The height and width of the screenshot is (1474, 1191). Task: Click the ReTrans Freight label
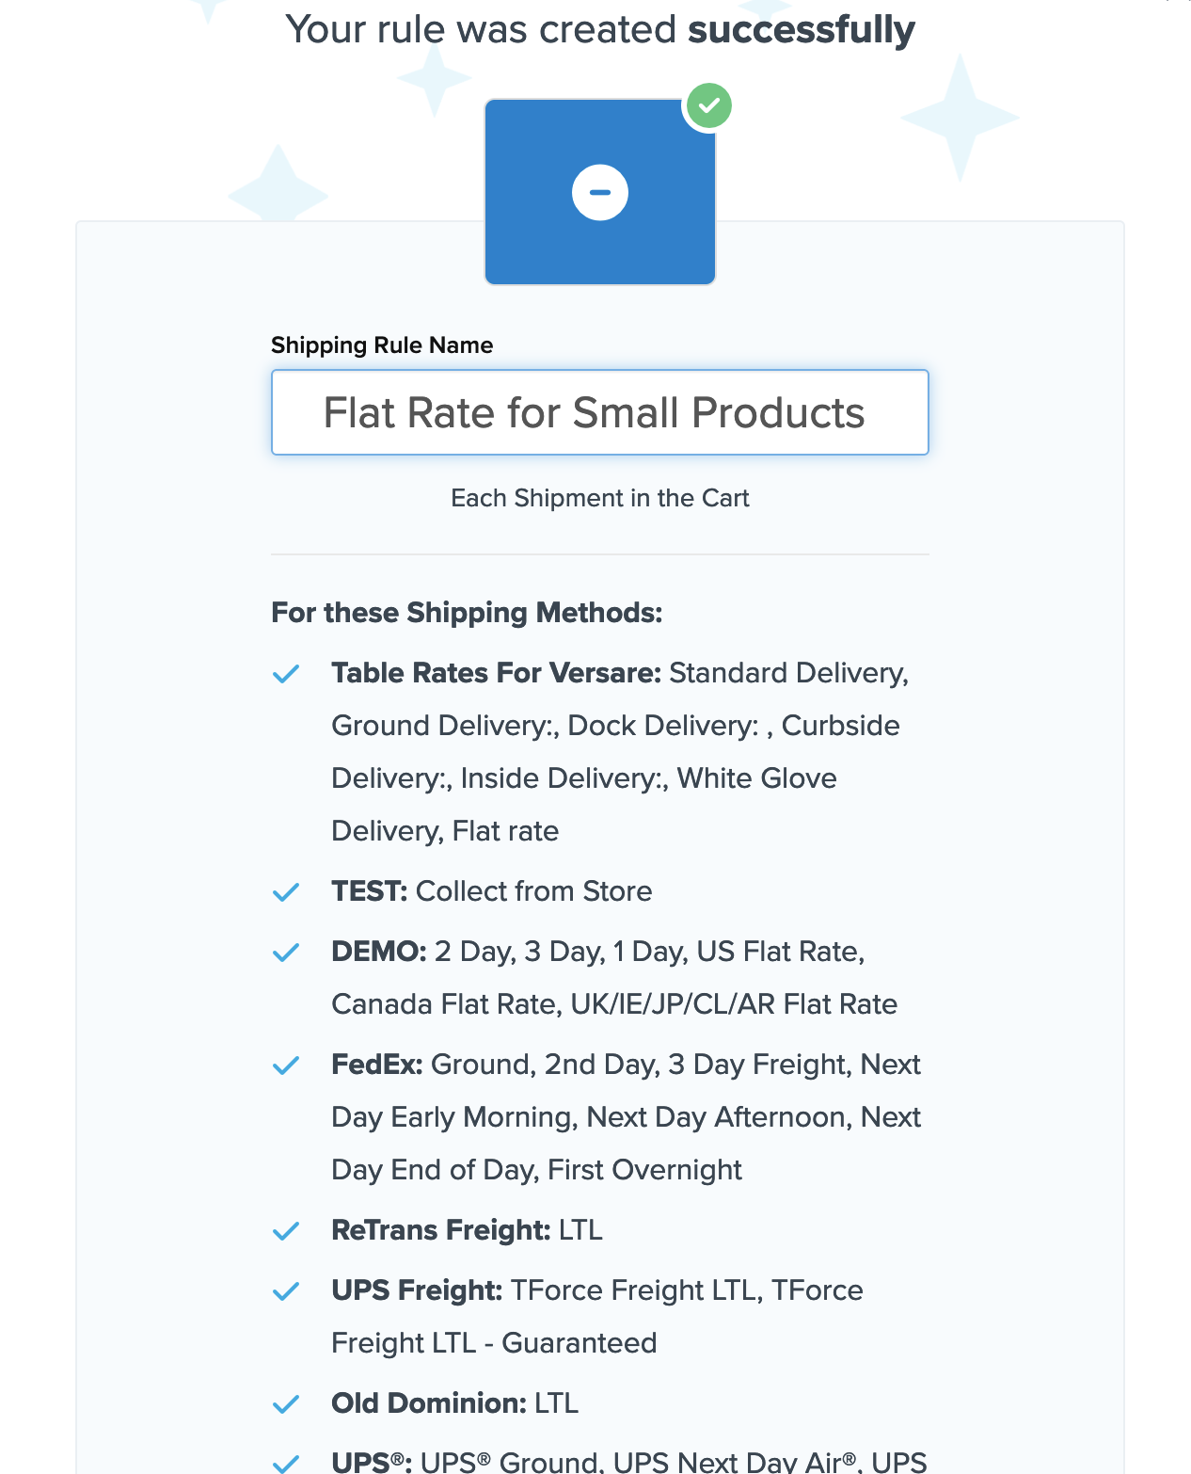tap(440, 1230)
